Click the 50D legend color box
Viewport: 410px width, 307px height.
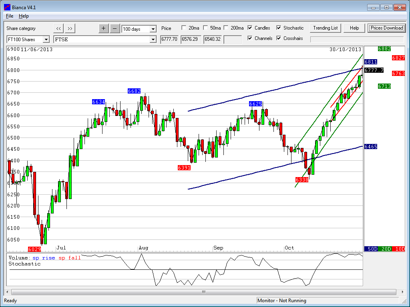(x=372, y=249)
